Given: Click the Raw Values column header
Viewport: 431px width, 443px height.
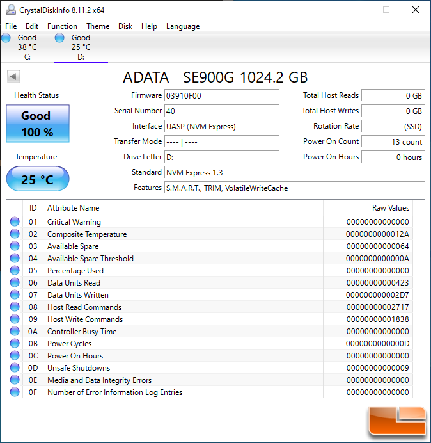Looking at the screenshot, I should click(368, 208).
